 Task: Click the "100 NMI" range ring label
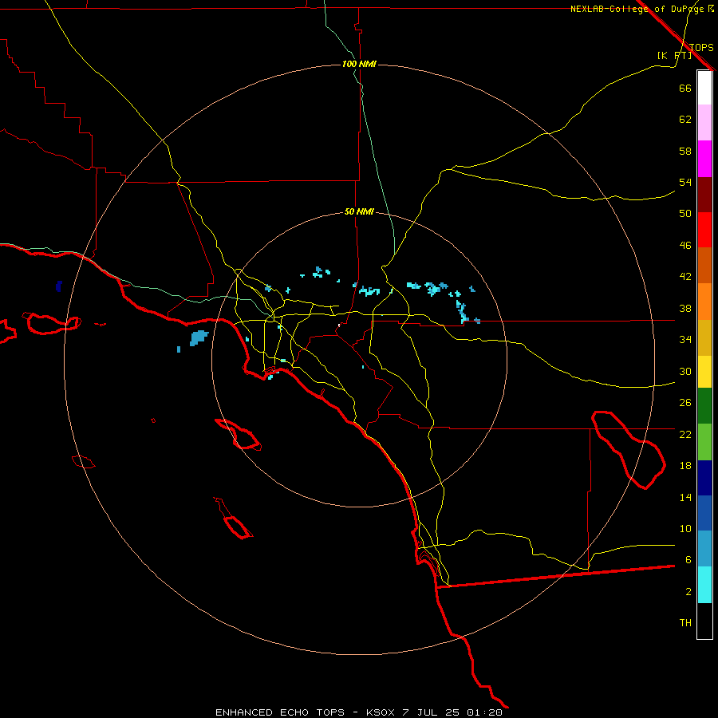359,64
